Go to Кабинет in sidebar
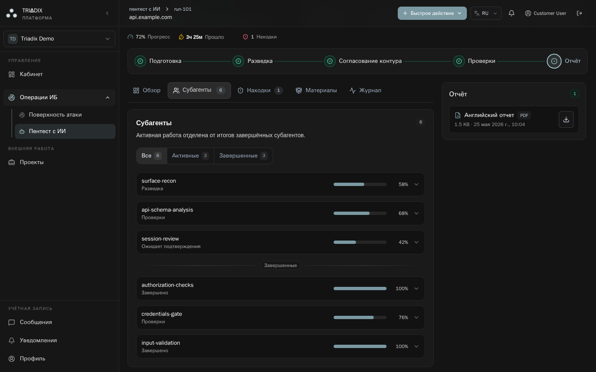This screenshot has width=596, height=372. [59, 74]
